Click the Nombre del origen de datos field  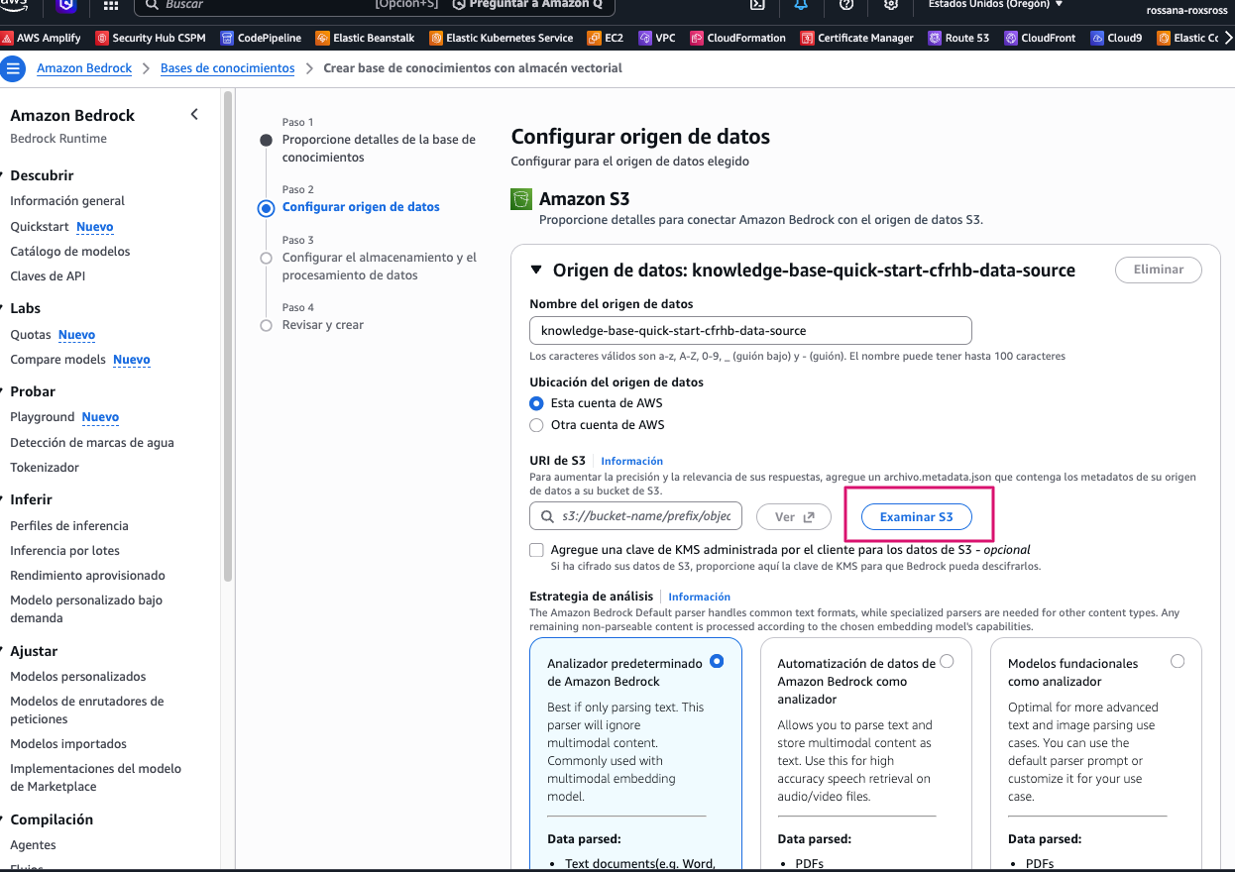750,330
